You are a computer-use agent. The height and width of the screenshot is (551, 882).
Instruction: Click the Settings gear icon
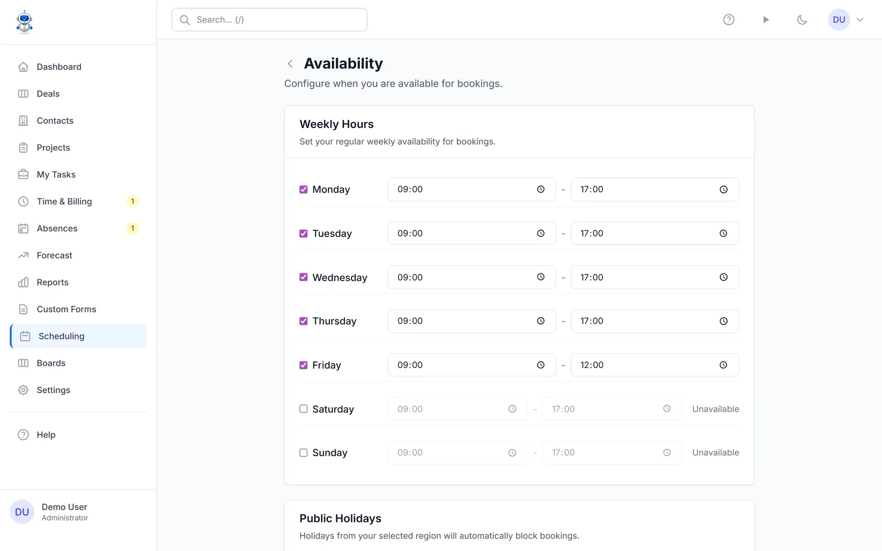23,390
